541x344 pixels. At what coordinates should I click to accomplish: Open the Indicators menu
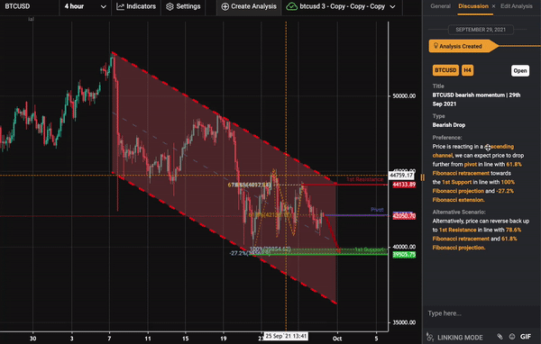(x=136, y=6)
